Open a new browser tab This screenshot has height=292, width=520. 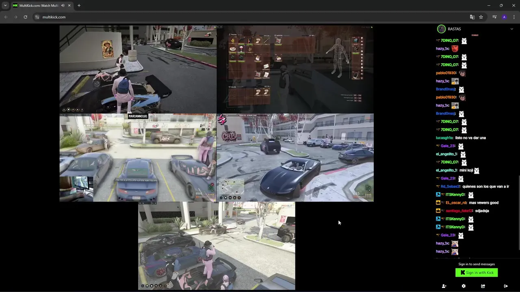coord(79,5)
